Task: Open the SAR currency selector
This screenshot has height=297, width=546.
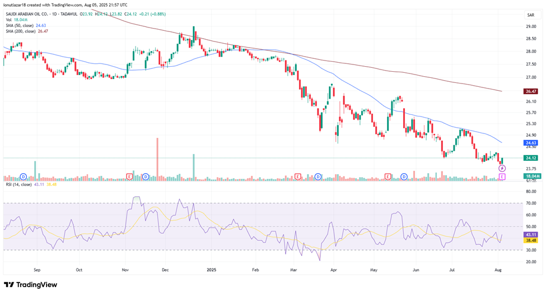Action: click(530, 15)
